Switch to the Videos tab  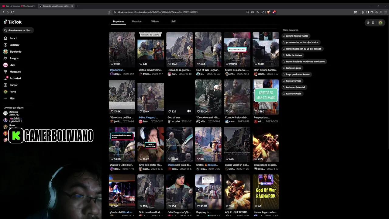(x=155, y=22)
